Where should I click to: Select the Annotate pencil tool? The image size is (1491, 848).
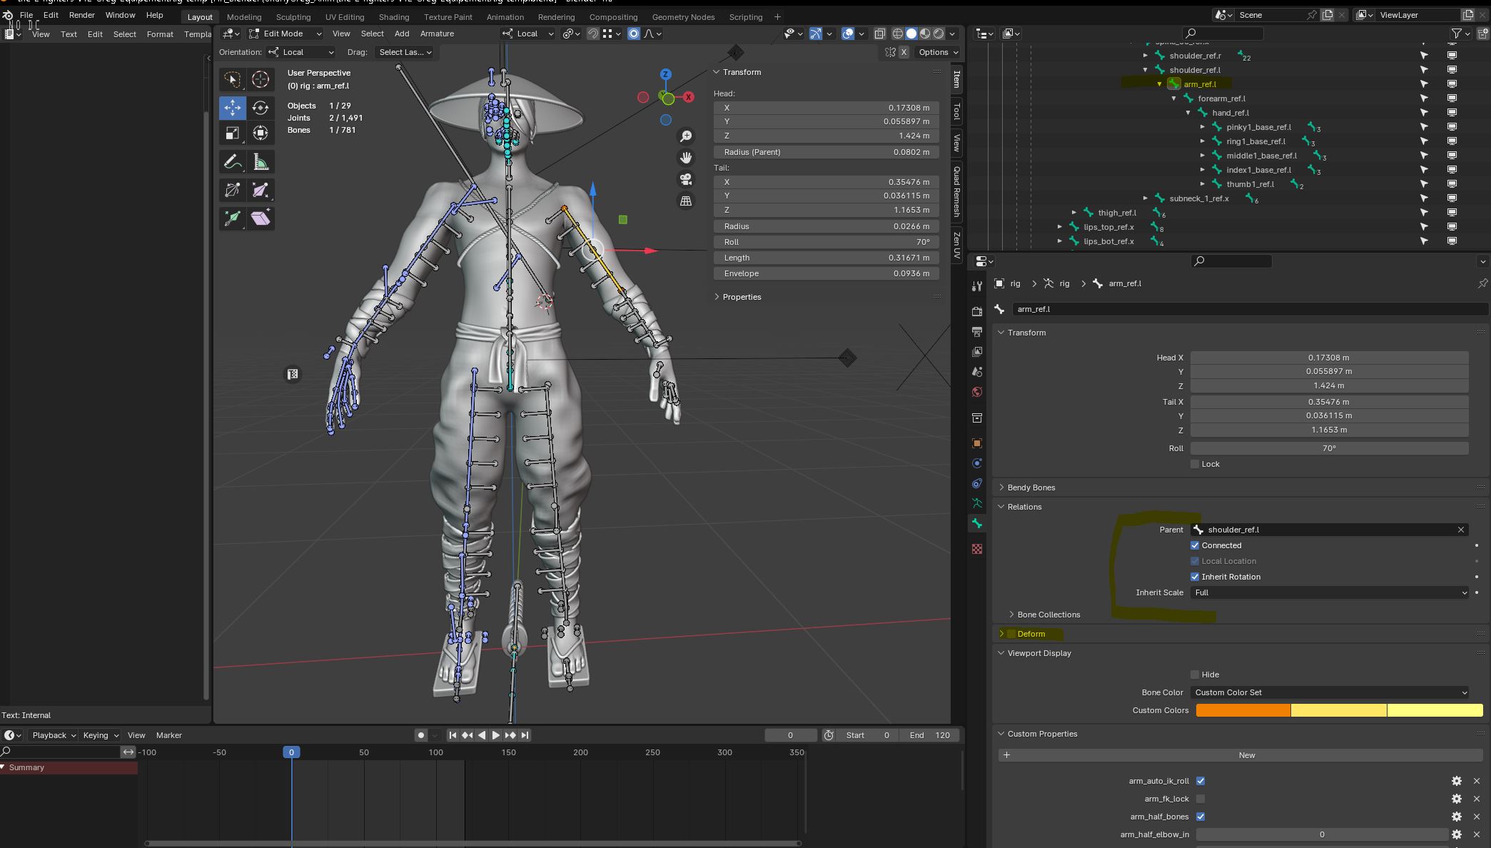pos(232,163)
